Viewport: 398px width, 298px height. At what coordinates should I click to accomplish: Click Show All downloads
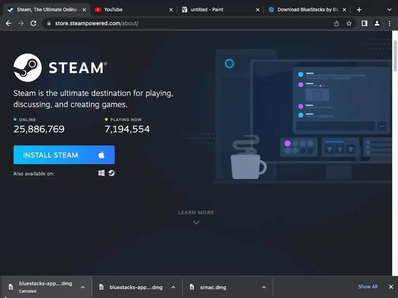[368, 287]
